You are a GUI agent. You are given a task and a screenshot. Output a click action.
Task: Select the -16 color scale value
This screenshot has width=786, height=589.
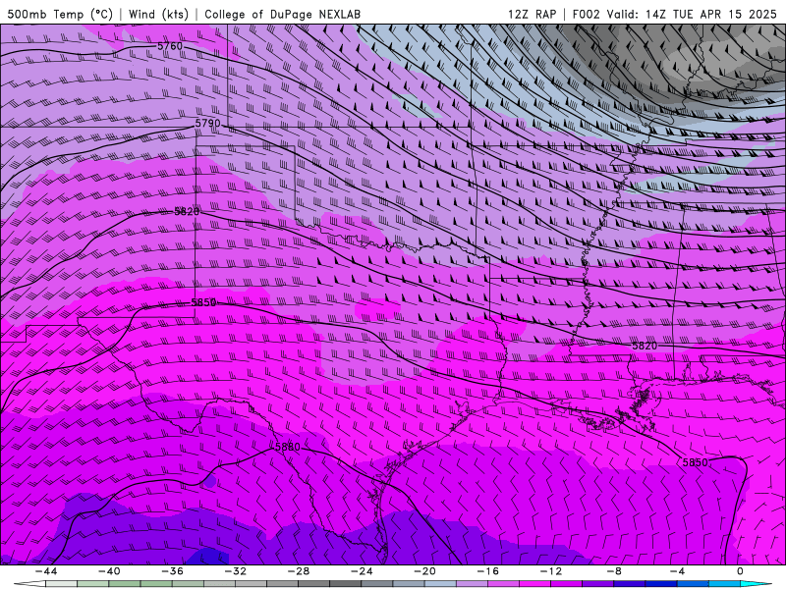[x=487, y=571]
